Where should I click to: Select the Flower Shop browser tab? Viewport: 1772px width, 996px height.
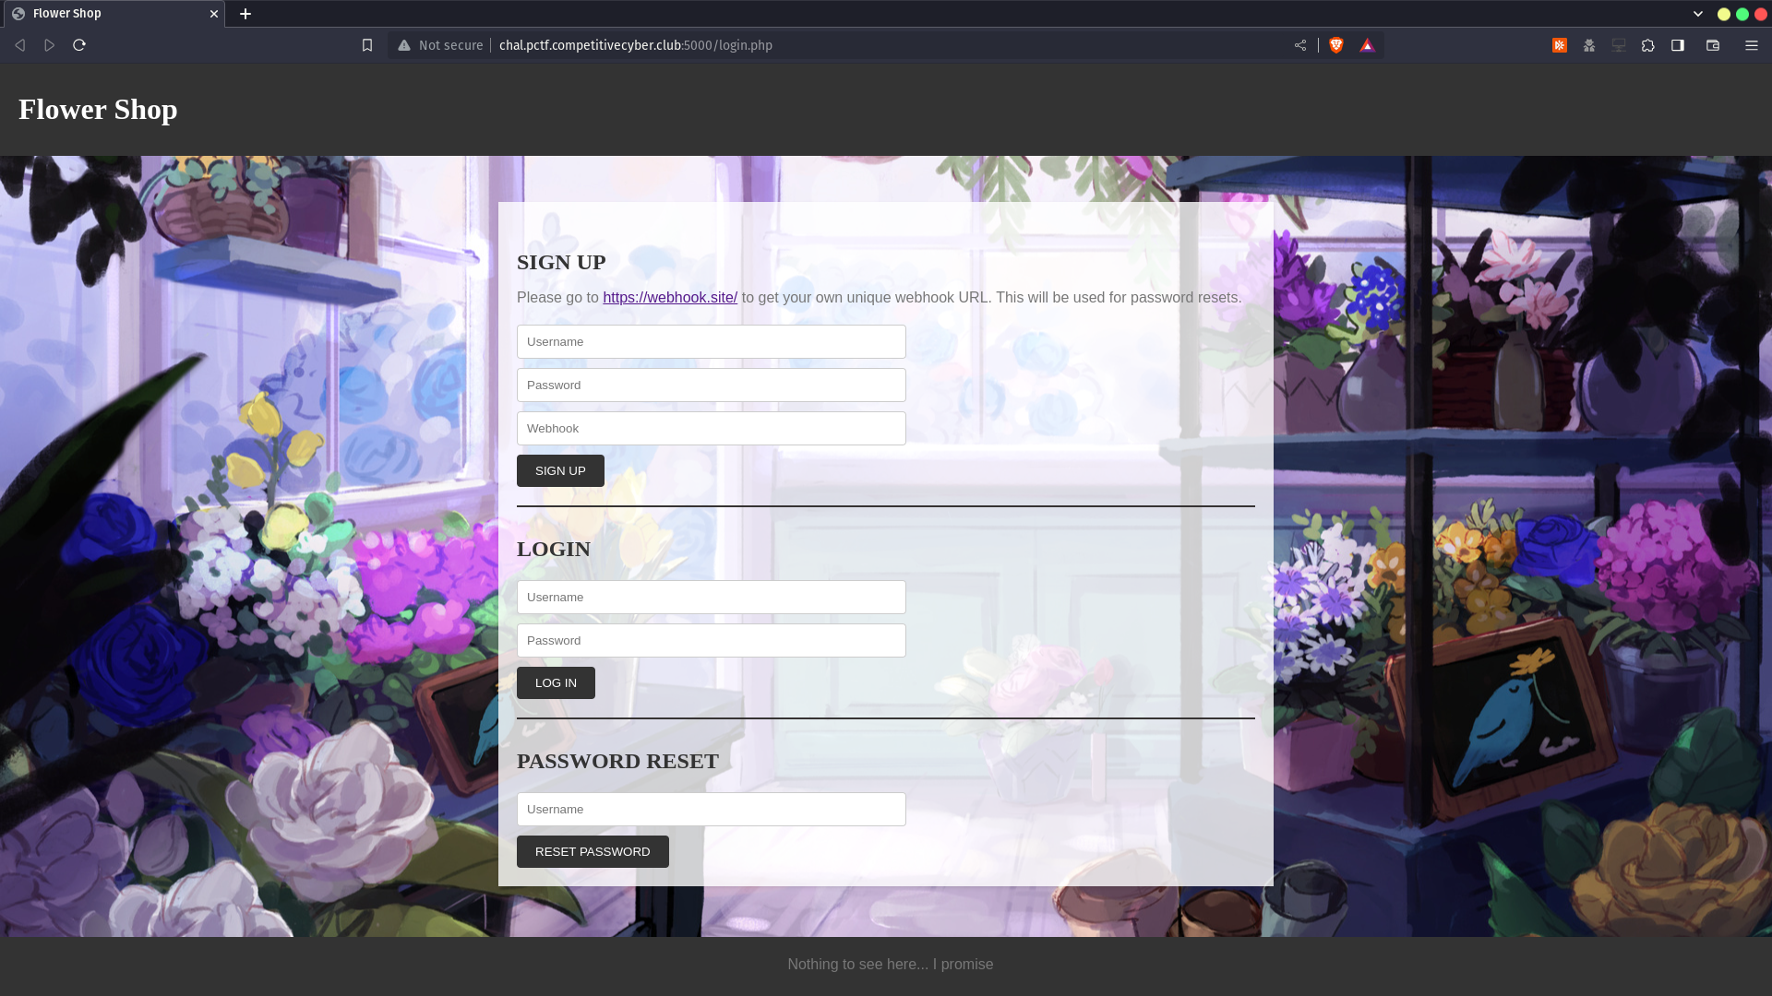click(x=114, y=14)
